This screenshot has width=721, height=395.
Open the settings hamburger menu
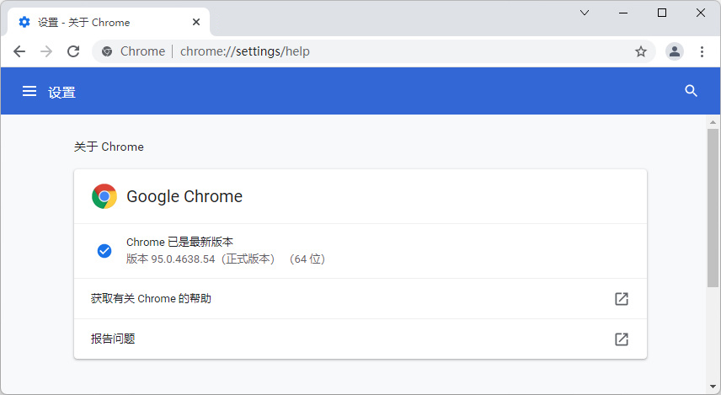(29, 91)
